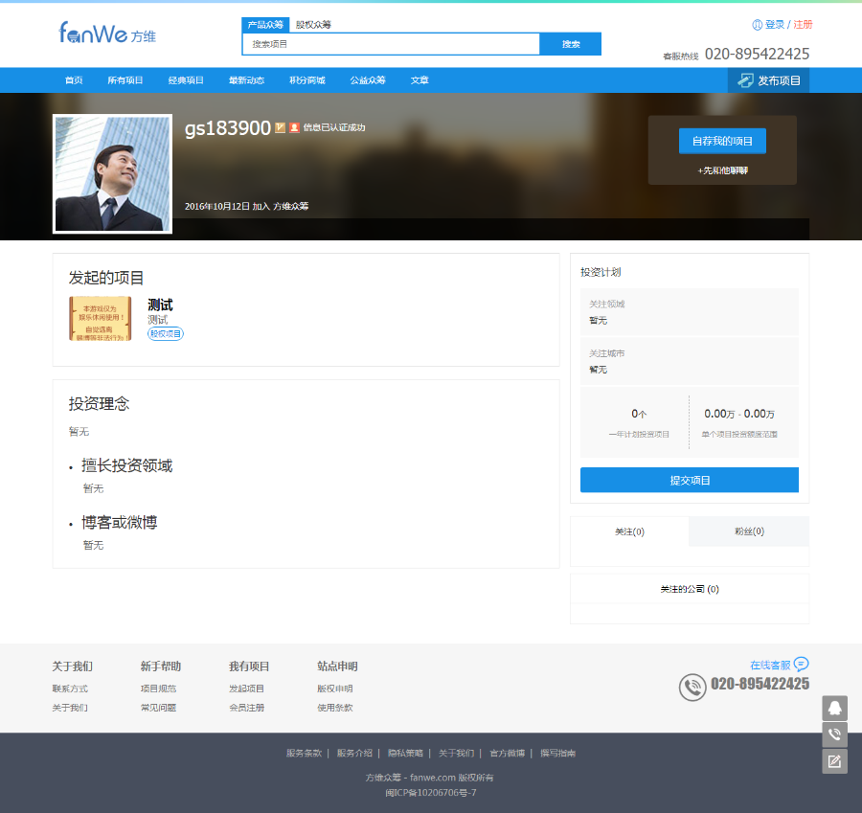
Task: Click the 搜索 search button
Action: coord(571,44)
